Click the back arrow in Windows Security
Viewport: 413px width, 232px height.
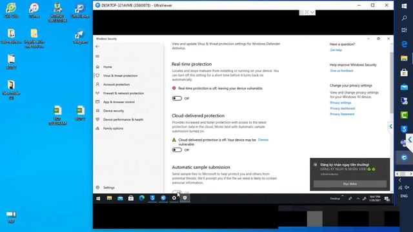[97, 46]
